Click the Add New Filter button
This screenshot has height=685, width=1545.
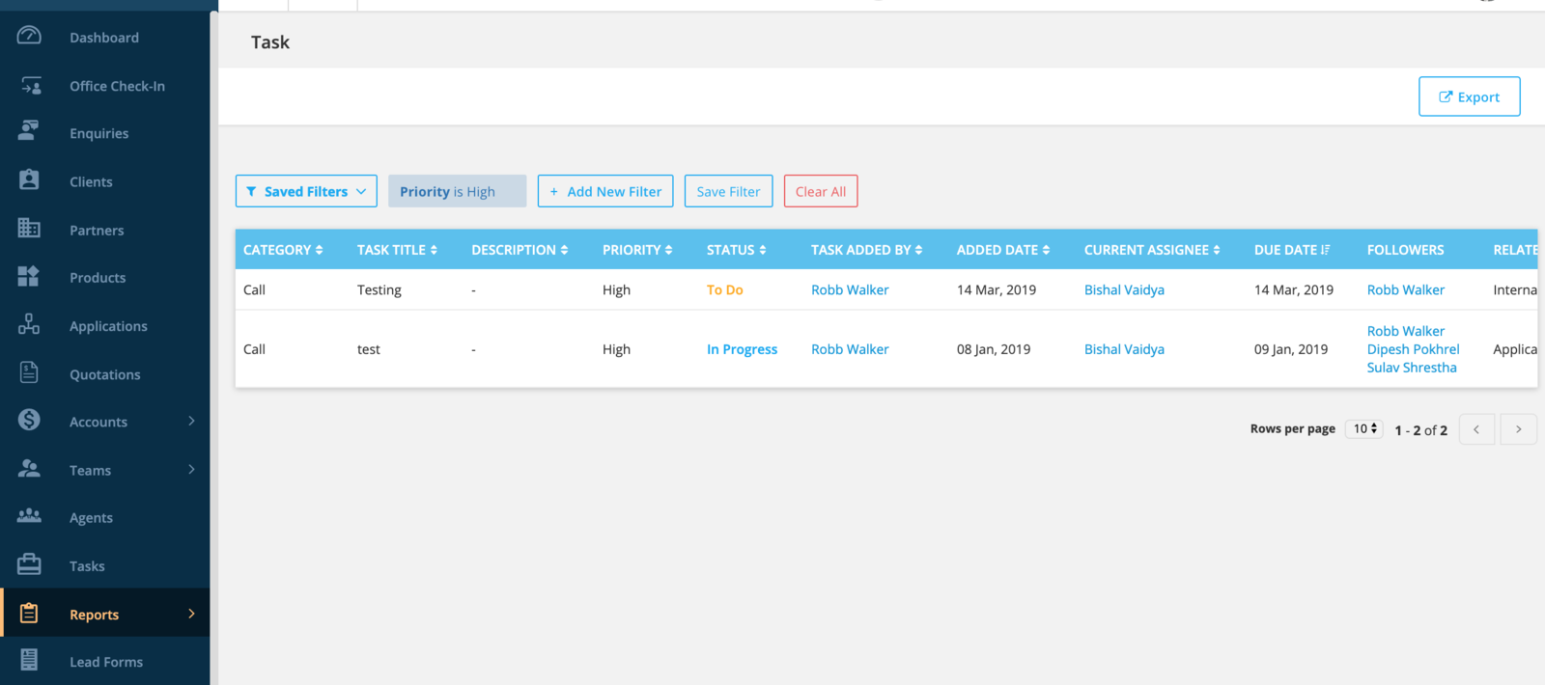[x=605, y=191]
